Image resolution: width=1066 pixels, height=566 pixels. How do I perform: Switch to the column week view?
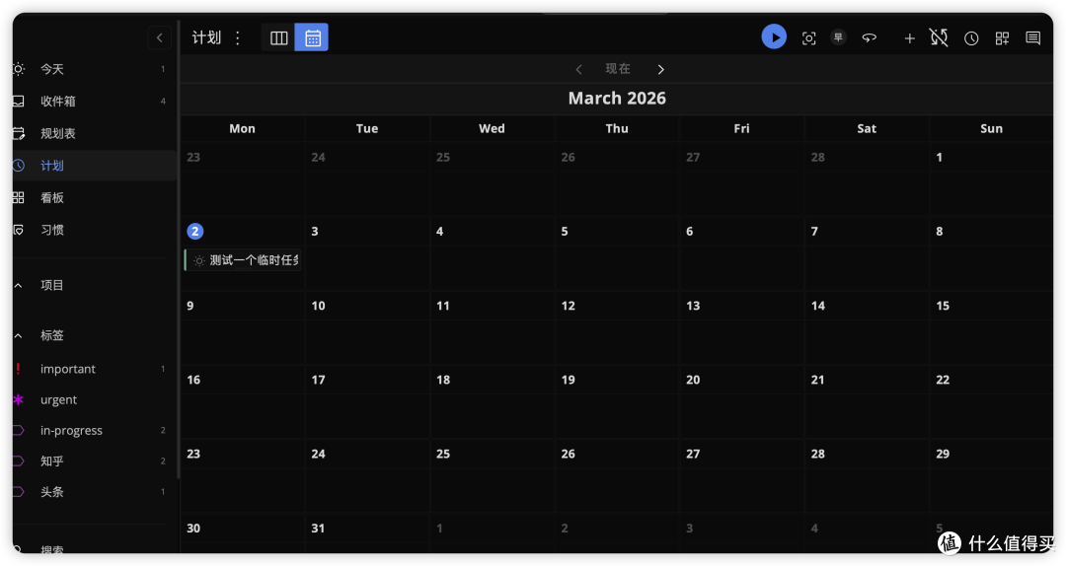pyautogui.click(x=278, y=37)
